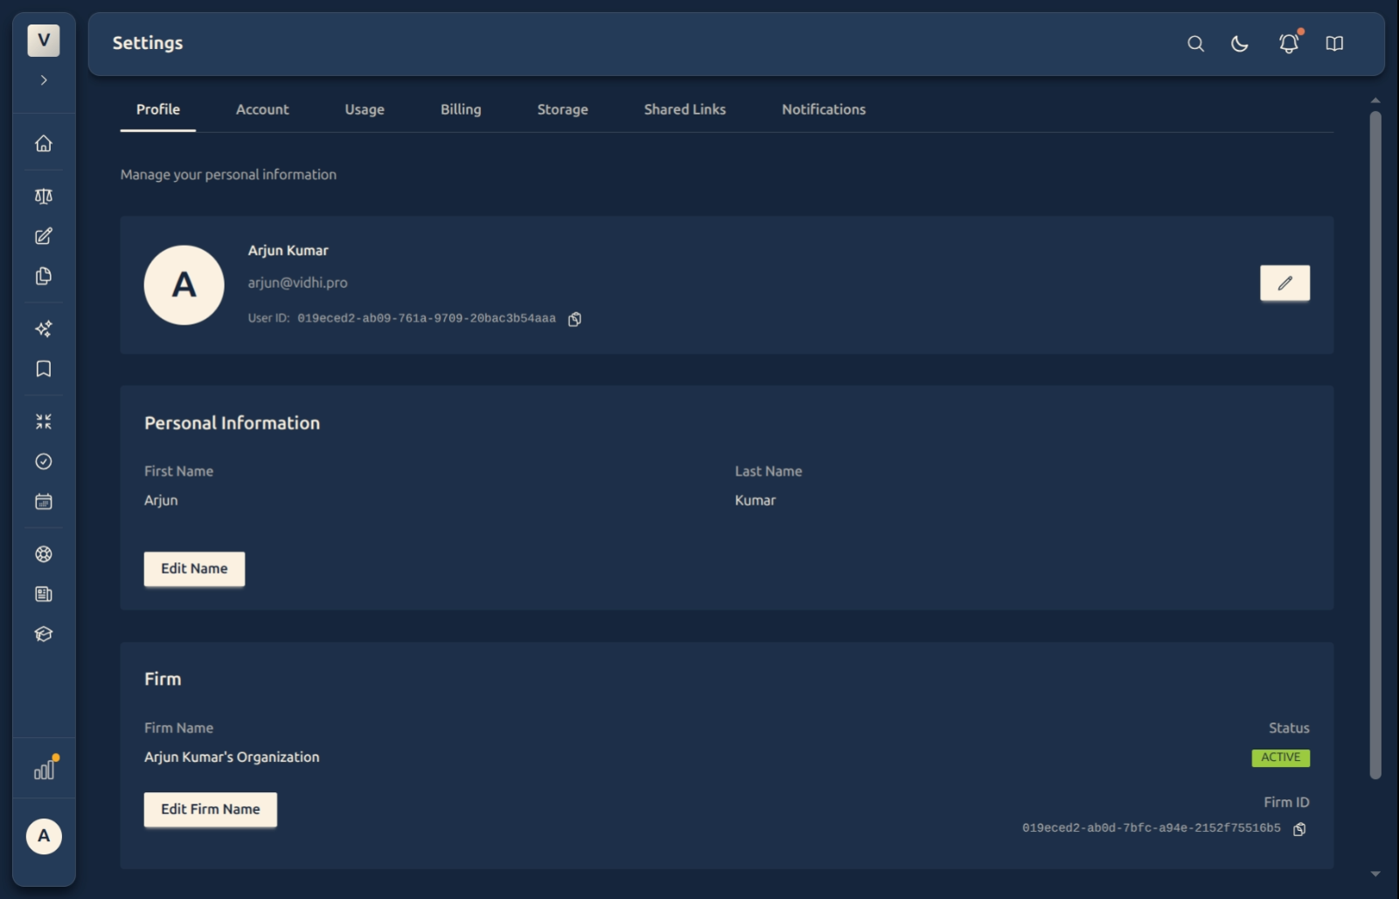
Task: Open the scales of justice icon
Action: [44, 196]
